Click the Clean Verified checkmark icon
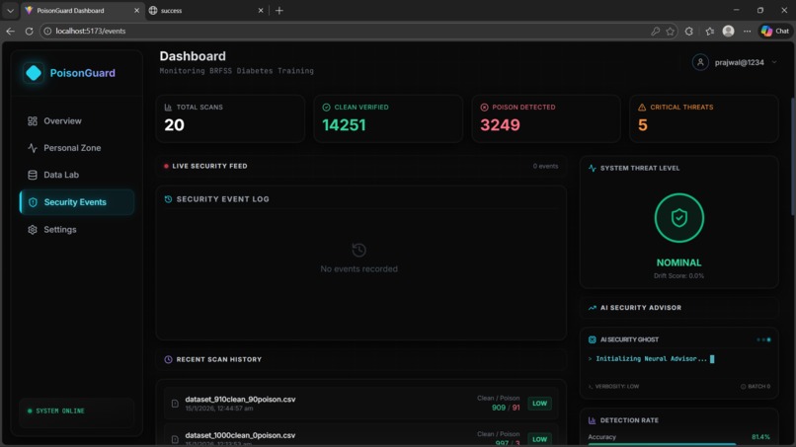796x447 pixels. (327, 107)
